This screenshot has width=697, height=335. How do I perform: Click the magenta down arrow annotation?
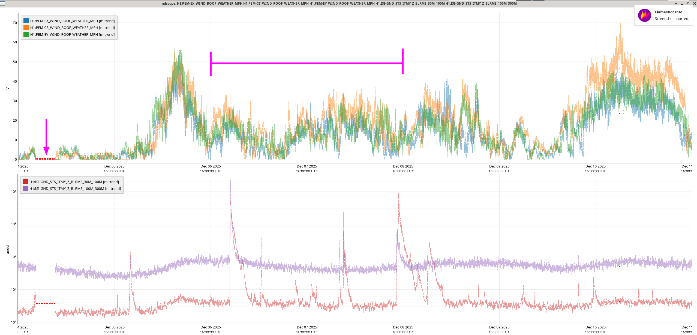click(46, 136)
